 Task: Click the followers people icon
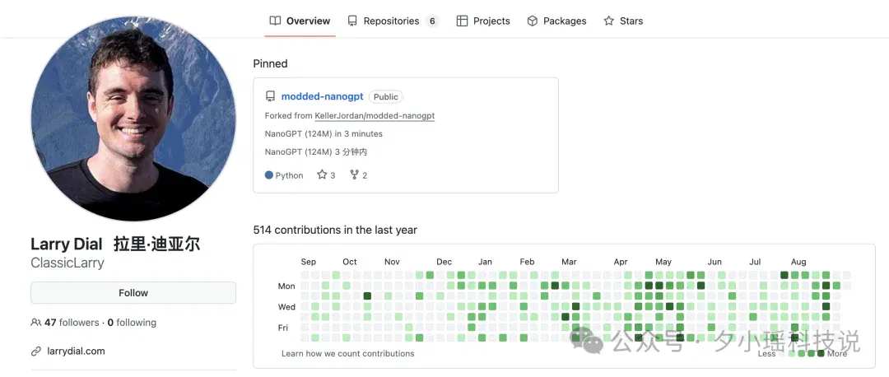[x=35, y=323]
